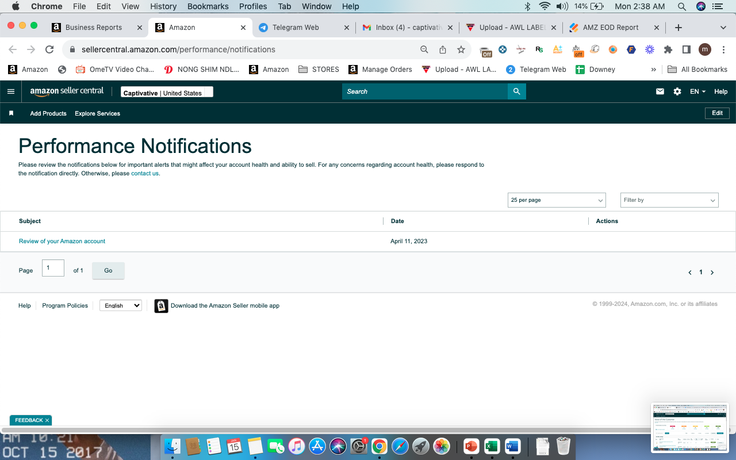Open Safari from the Dock

pos(400,446)
